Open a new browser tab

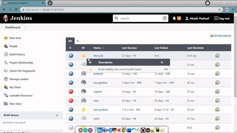(50, 3)
